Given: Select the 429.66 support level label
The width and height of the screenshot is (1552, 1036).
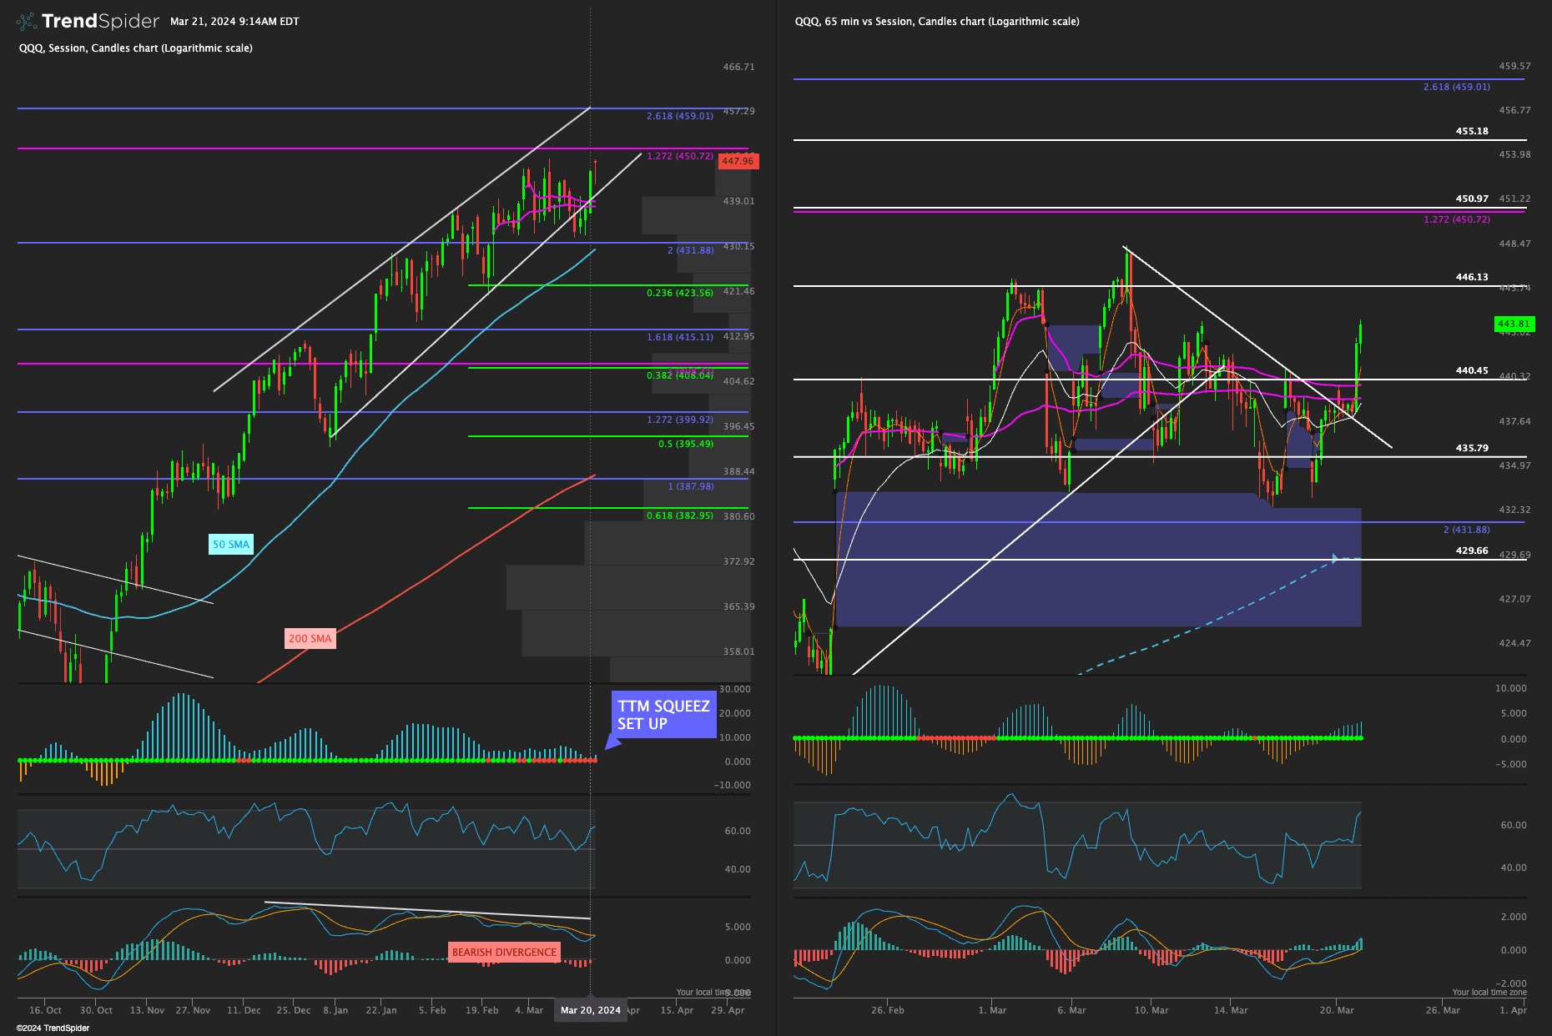Looking at the screenshot, I should [x=1472, y=551].
